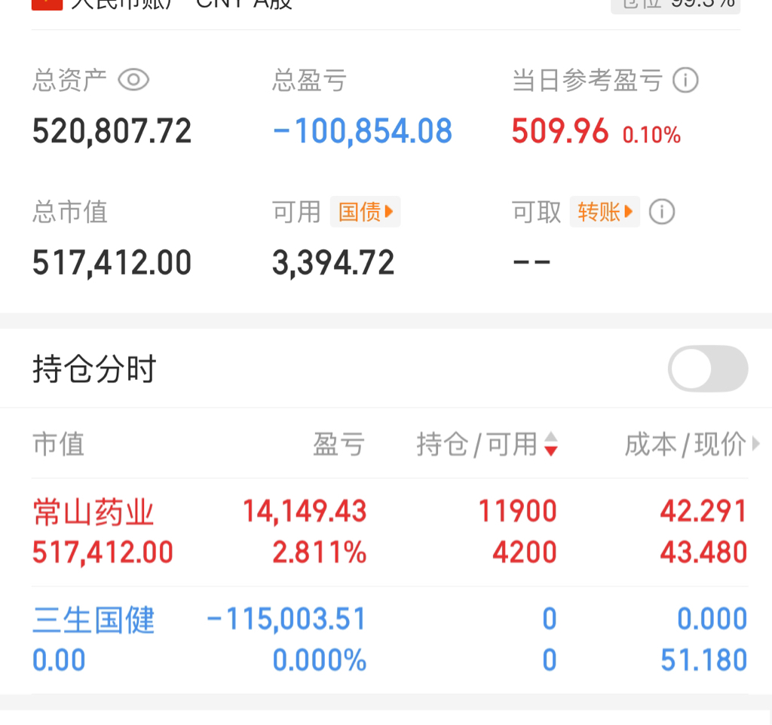Sort by 持仓/可用 arrow indicator
Viewport: 772px width, 725px height.
point(551,443)
